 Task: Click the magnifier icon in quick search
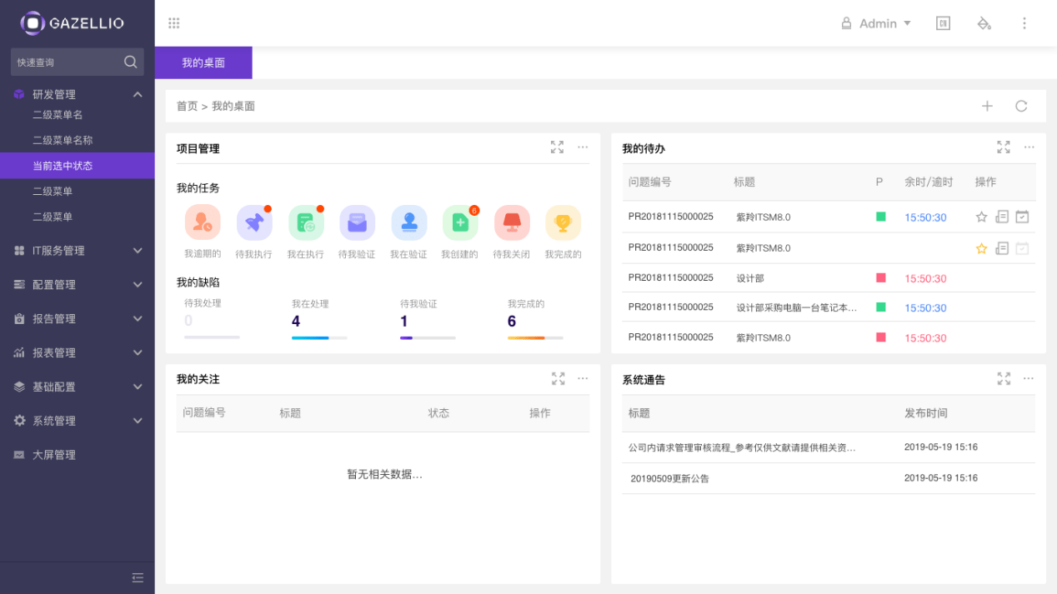point(131,62)
